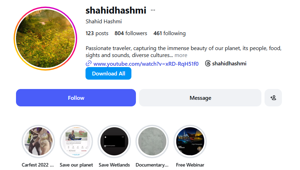The image size is (300, 170).
Task: Click the add-person suggestions icon button
Action: [273, 98]
